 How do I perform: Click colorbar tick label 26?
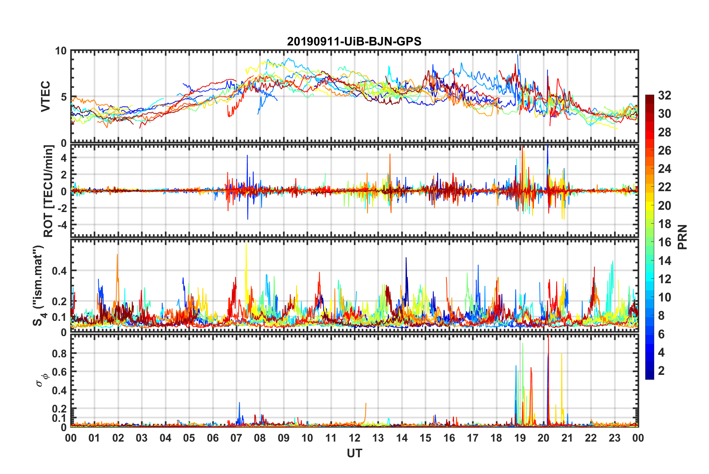point(665,150)
